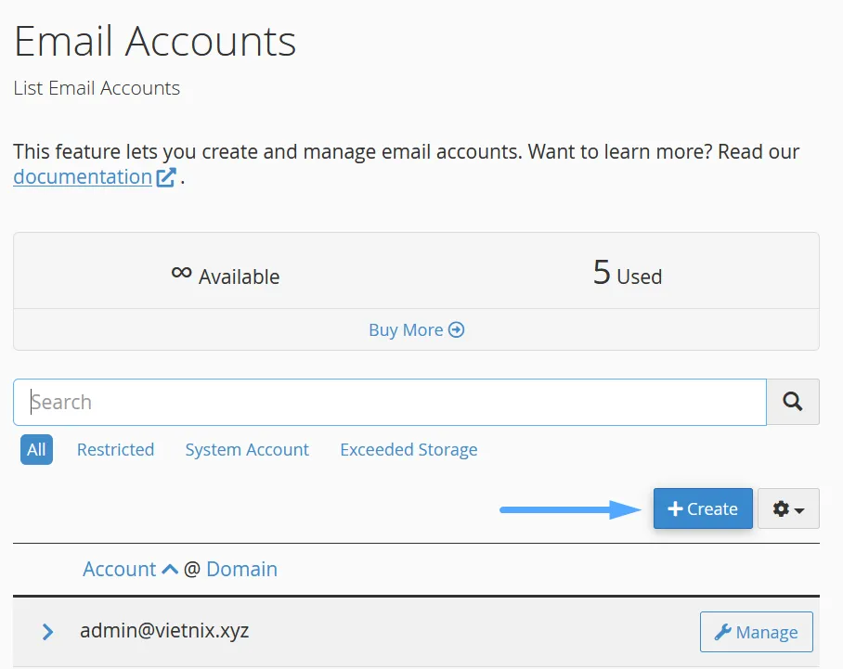
Task: Toggle the Account sort direction caret
Action: coord(170,569)
